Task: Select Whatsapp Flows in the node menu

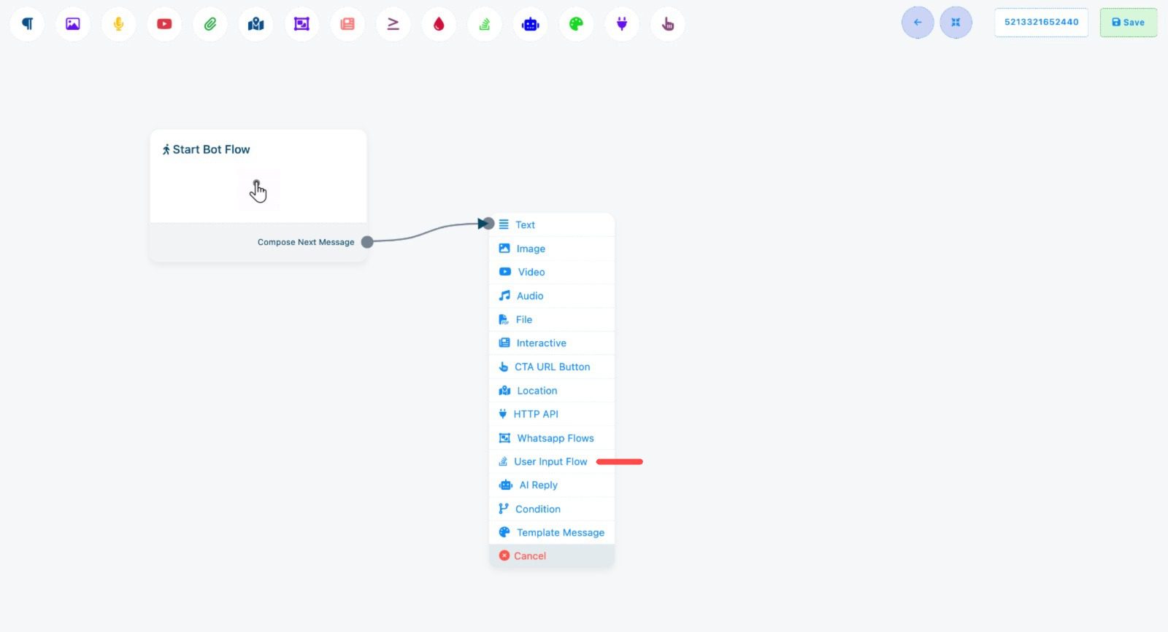Action: (555, 438)
